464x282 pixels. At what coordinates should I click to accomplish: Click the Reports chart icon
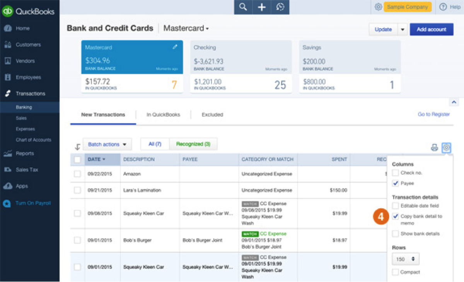click(7, 154)
